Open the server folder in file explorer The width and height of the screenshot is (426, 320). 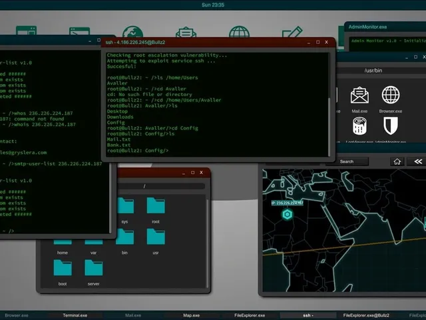[93, 268]
